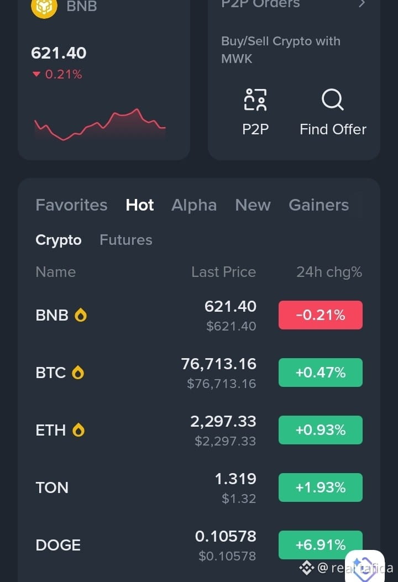Image resolution: width=398 pixels, height=582 pixels.
Task: Tap the floating icon at bottom right
Action: click(x=365, y=567)
